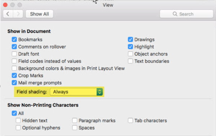Click the green Field shading stepper arrows

tap(100, 92)
